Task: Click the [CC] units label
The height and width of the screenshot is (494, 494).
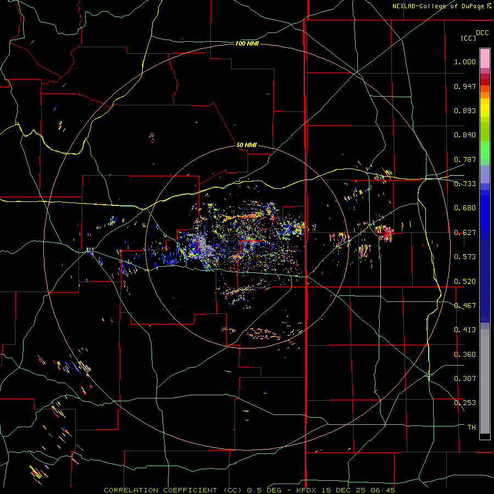Action: tap(468, 38)
